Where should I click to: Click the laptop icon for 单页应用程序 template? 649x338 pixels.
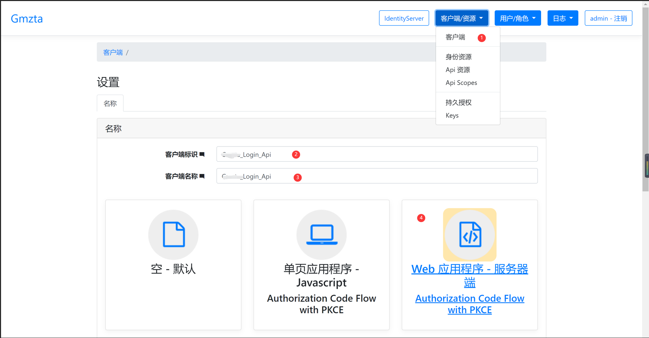[321, 235]
